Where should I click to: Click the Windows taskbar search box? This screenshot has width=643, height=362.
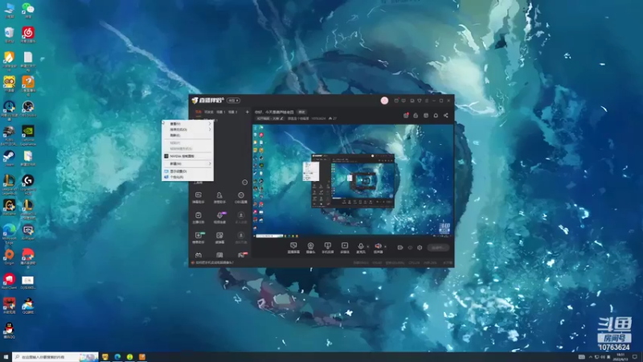pyautogui.click(x=55, y=357)
